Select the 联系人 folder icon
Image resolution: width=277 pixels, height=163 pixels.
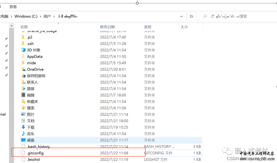click(23, 82)
